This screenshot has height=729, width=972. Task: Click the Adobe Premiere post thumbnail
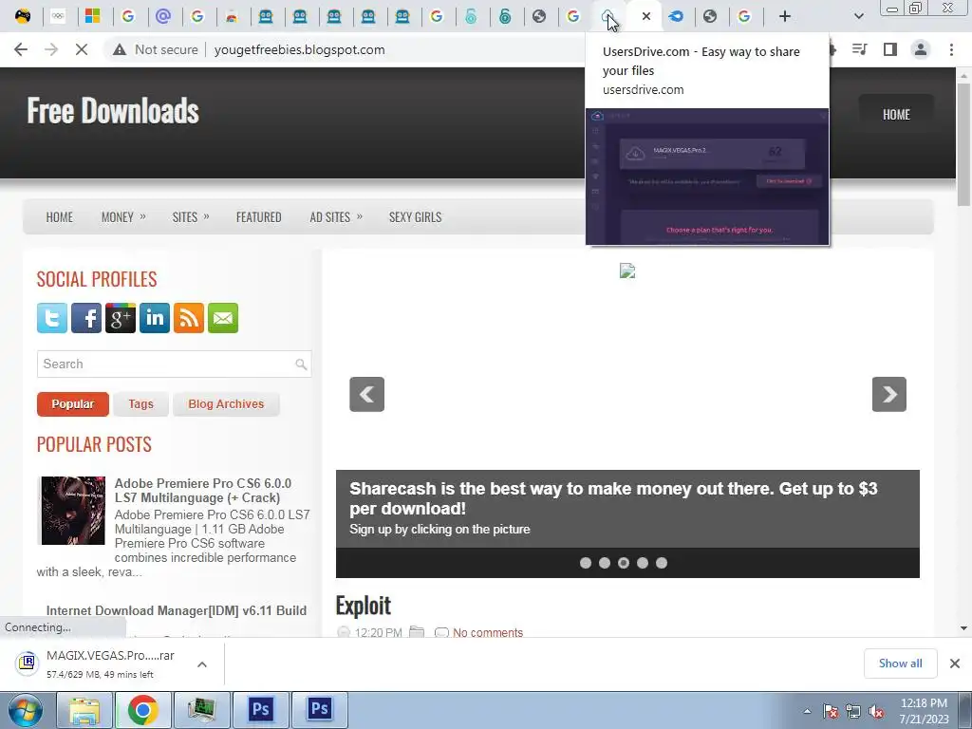click(x=73, y=510)
